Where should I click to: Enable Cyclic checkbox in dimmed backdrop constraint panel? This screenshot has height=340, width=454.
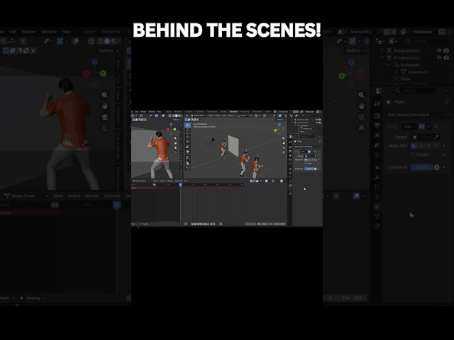pyautogui.click(x=413, y=154)
